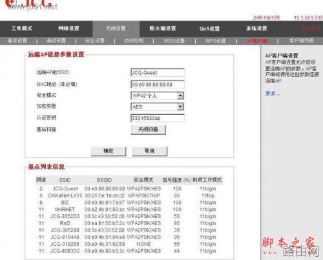Click the JCG logo at top left
This screenshot has height=260, width=323.
[x=28, y=4]
